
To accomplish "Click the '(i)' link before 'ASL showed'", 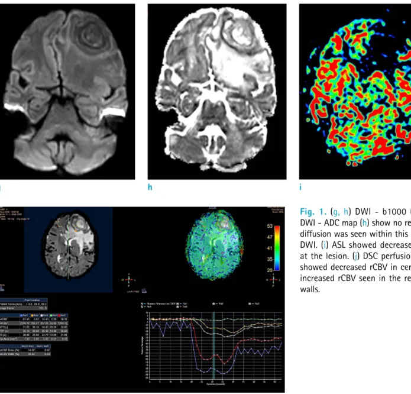I will (325, 245).
